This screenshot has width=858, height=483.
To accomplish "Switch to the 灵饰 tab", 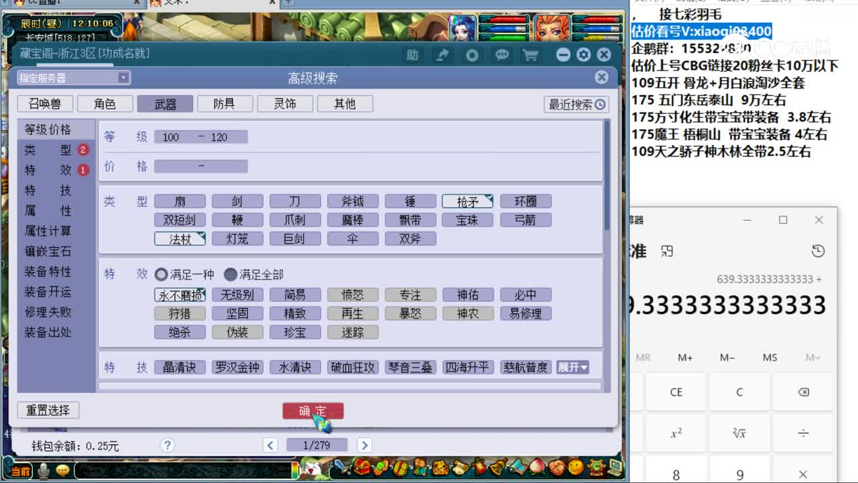I will pos(285,104).
